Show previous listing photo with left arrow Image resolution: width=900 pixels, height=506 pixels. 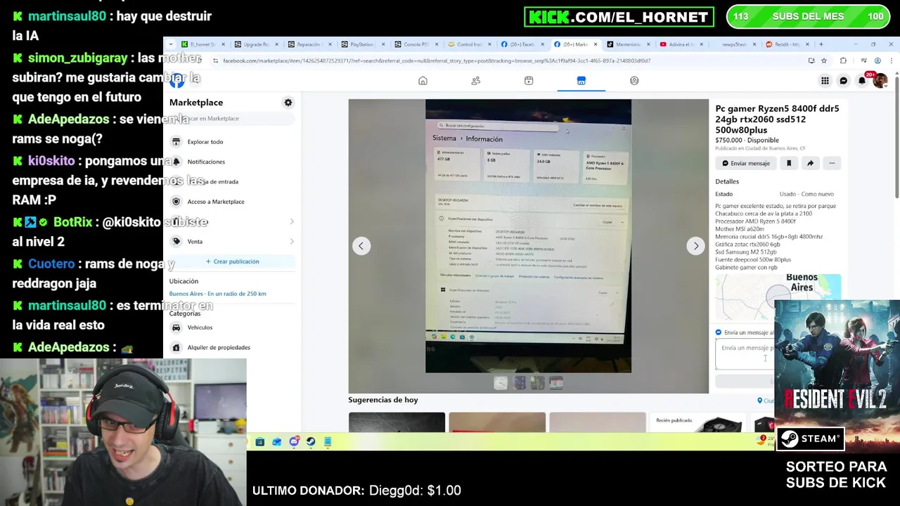(x=361, y=246)
